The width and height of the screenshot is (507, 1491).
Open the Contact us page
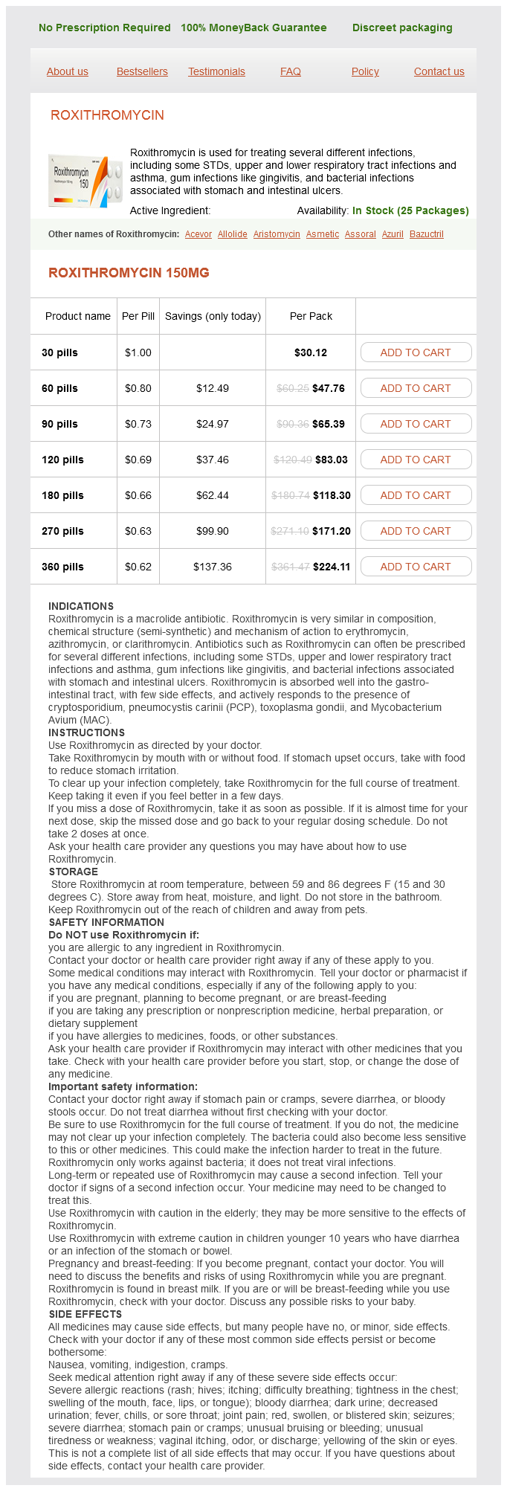(x=439, y=71)
